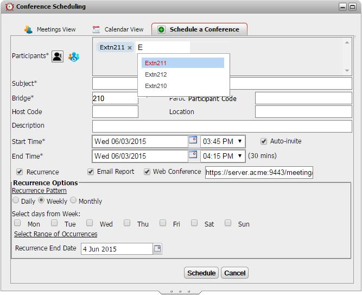Minimize the Conference Scheduling window
This screenshot has height=295, width=362.
point(342,7)
